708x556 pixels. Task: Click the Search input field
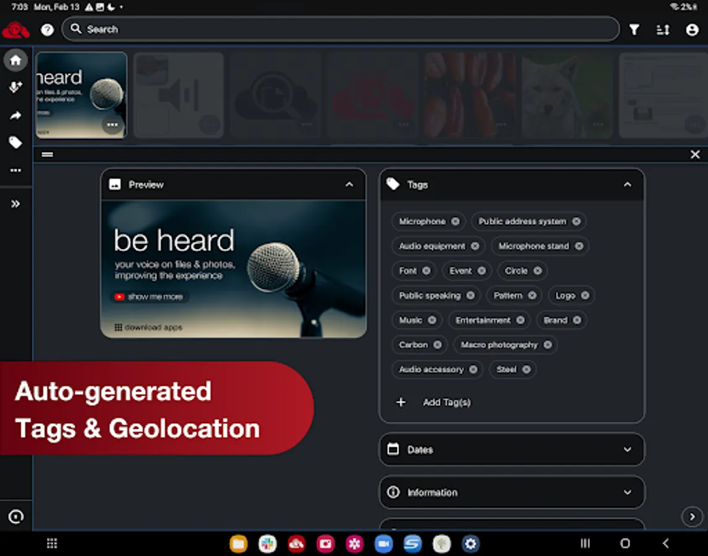[x=340, y=29]
